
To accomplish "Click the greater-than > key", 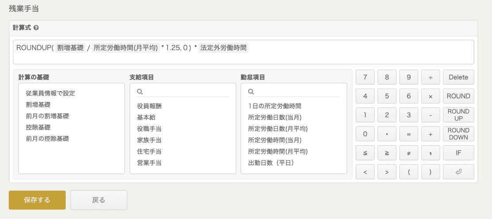I will tap(387, 172).
